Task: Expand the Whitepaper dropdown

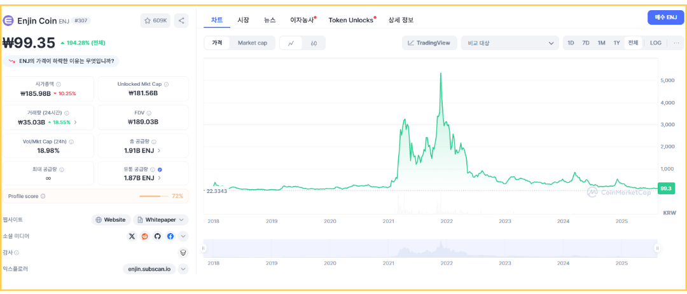Action: [x=161, y=220]
